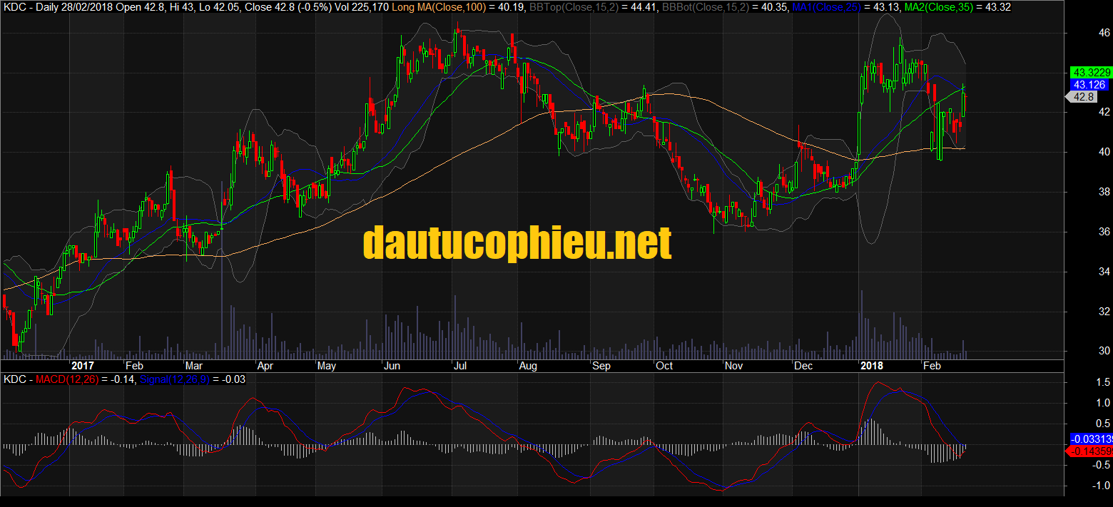Select the 'Jul' month label on time axis
Viewport: 1113px width, 507px height.
[x=460, y=366]
